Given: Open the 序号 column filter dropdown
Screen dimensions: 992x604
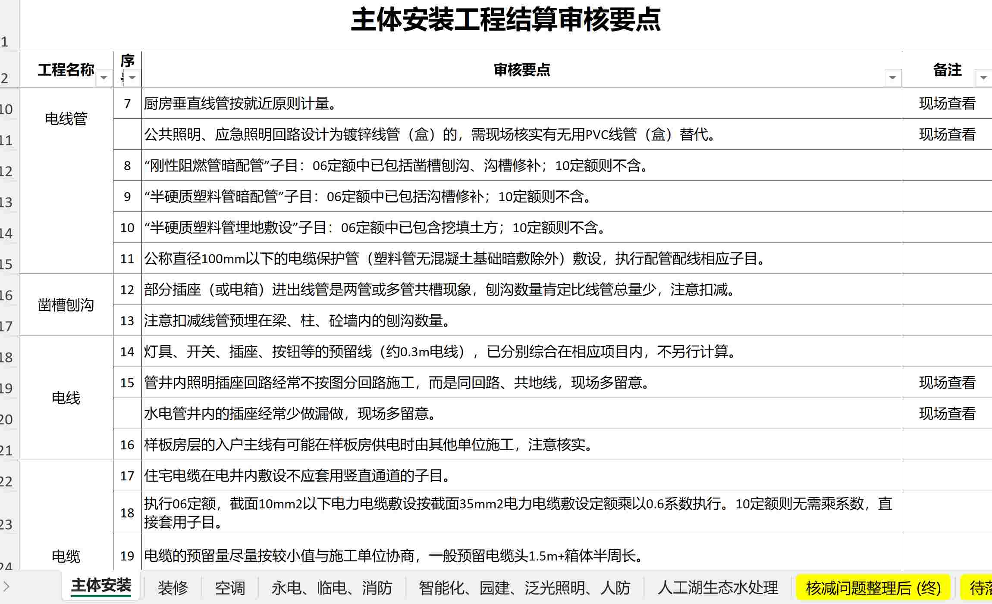Looking at the screenshot, I should point(132,78).
